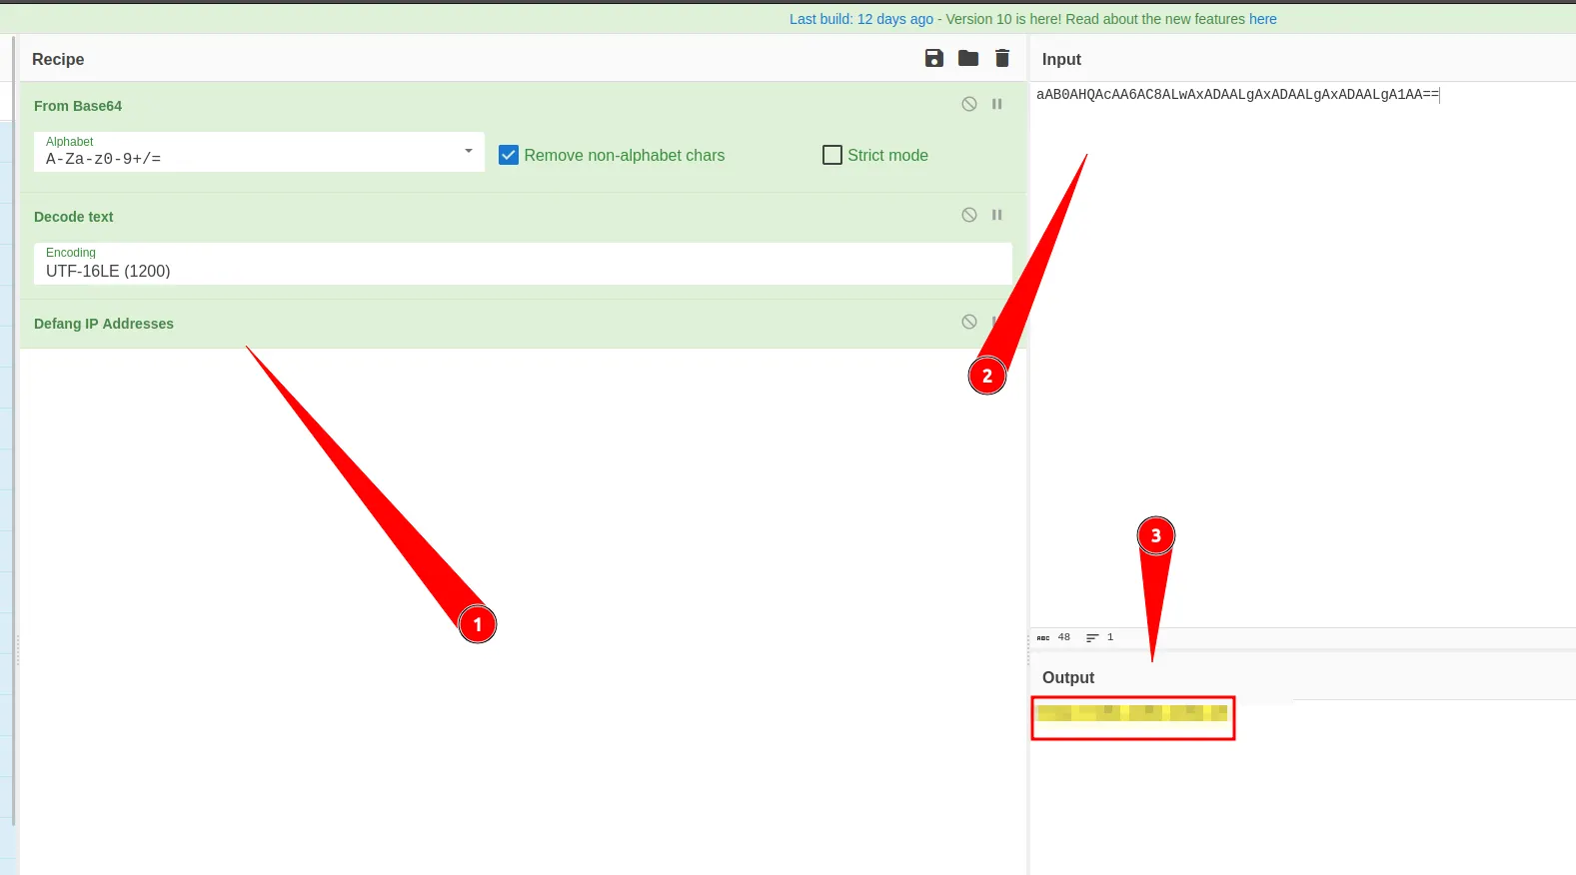Set breakpoint on From Base64 operation

coord(996,104)
